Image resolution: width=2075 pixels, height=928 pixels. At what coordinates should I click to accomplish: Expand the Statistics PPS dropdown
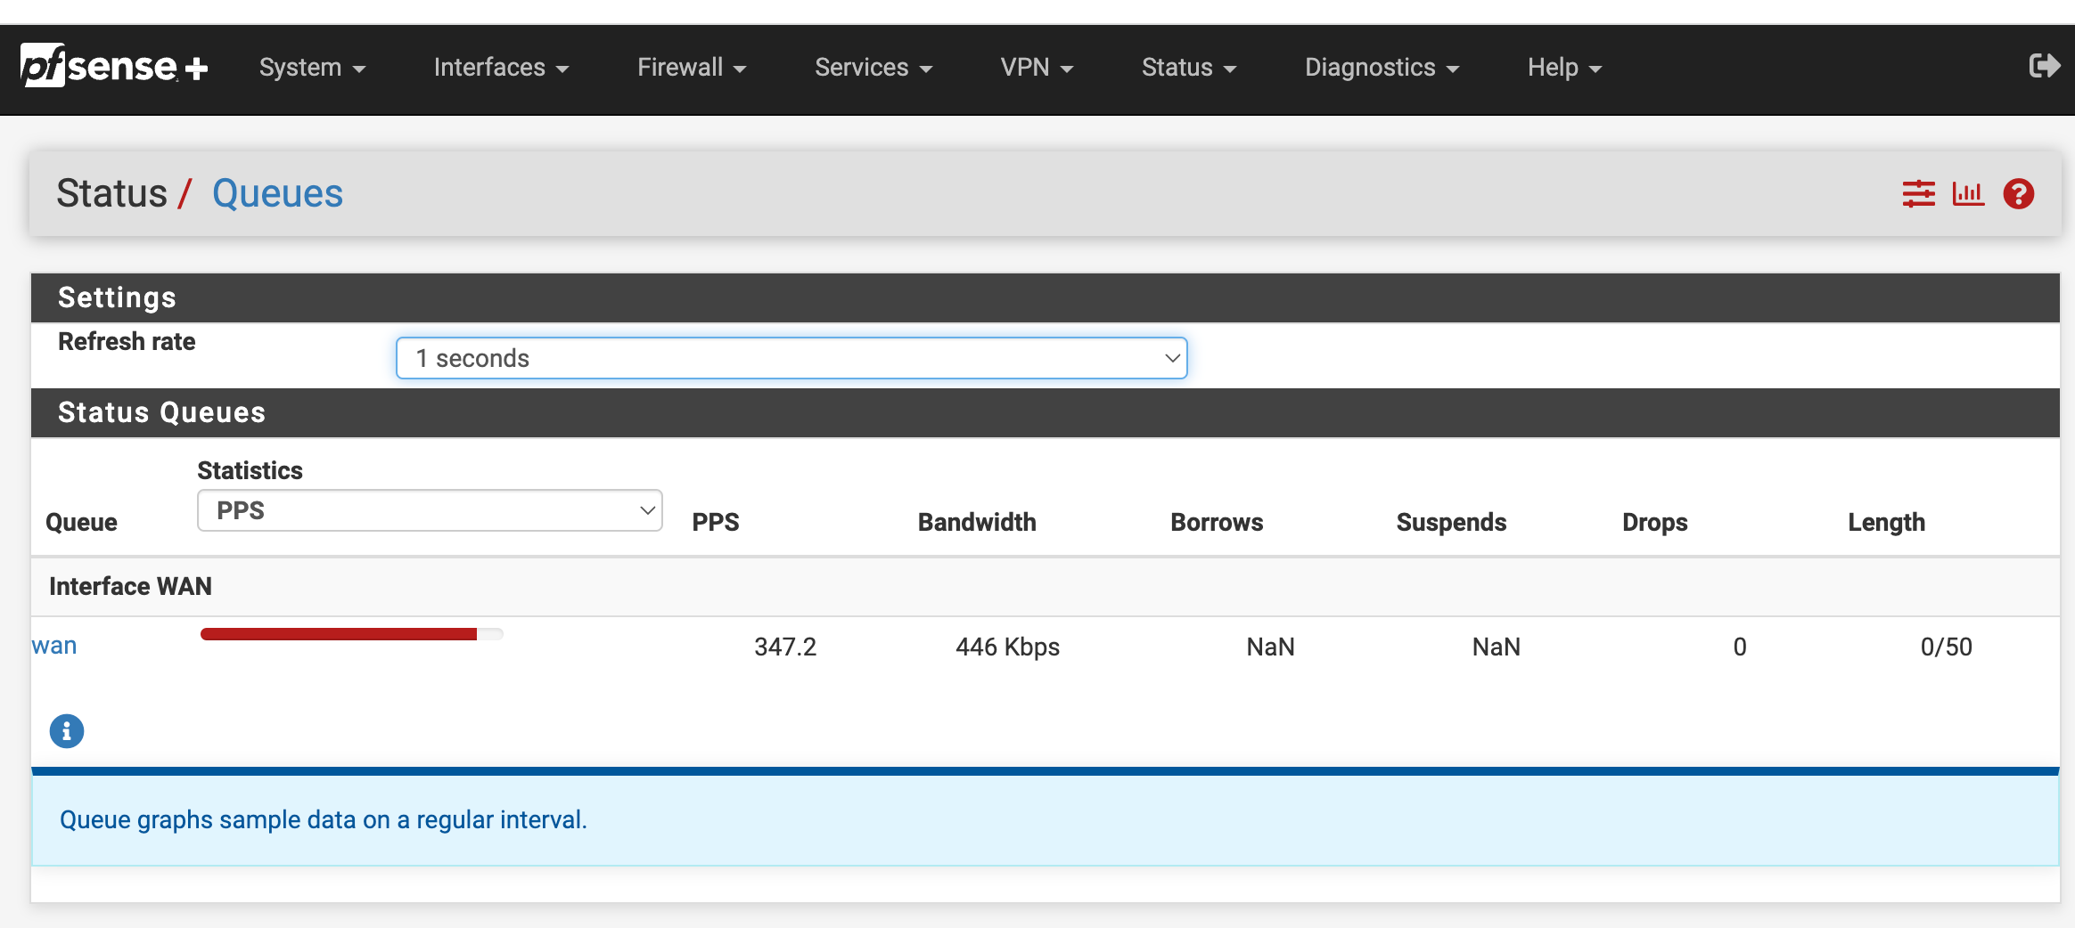tap(430, 510)
